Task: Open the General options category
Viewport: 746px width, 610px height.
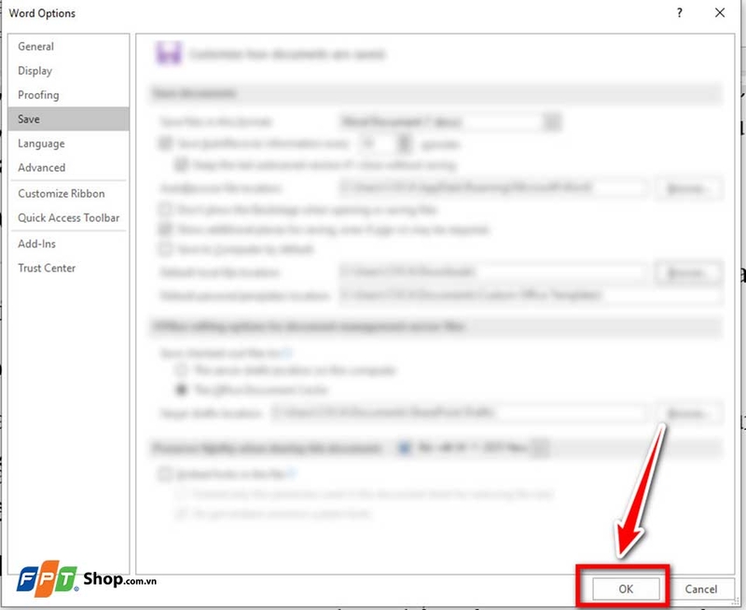Action: [x=68, y=46]
